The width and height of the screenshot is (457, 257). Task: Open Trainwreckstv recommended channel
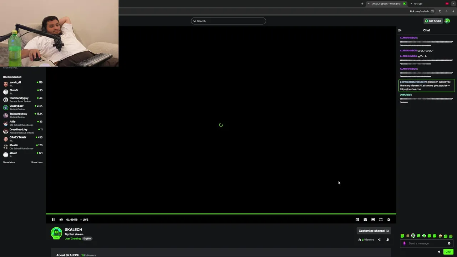tap(23, 115)
